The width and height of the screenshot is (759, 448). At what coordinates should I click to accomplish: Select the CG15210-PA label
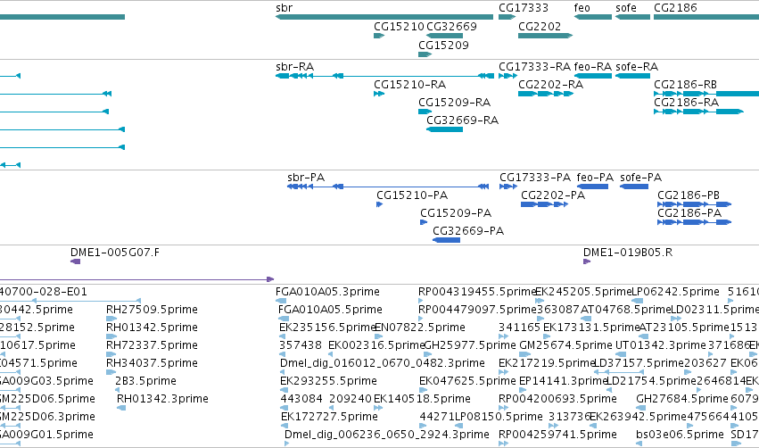(x=412, y=195)
